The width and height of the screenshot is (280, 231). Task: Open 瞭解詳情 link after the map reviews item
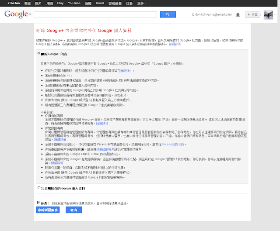click(57, 163)
